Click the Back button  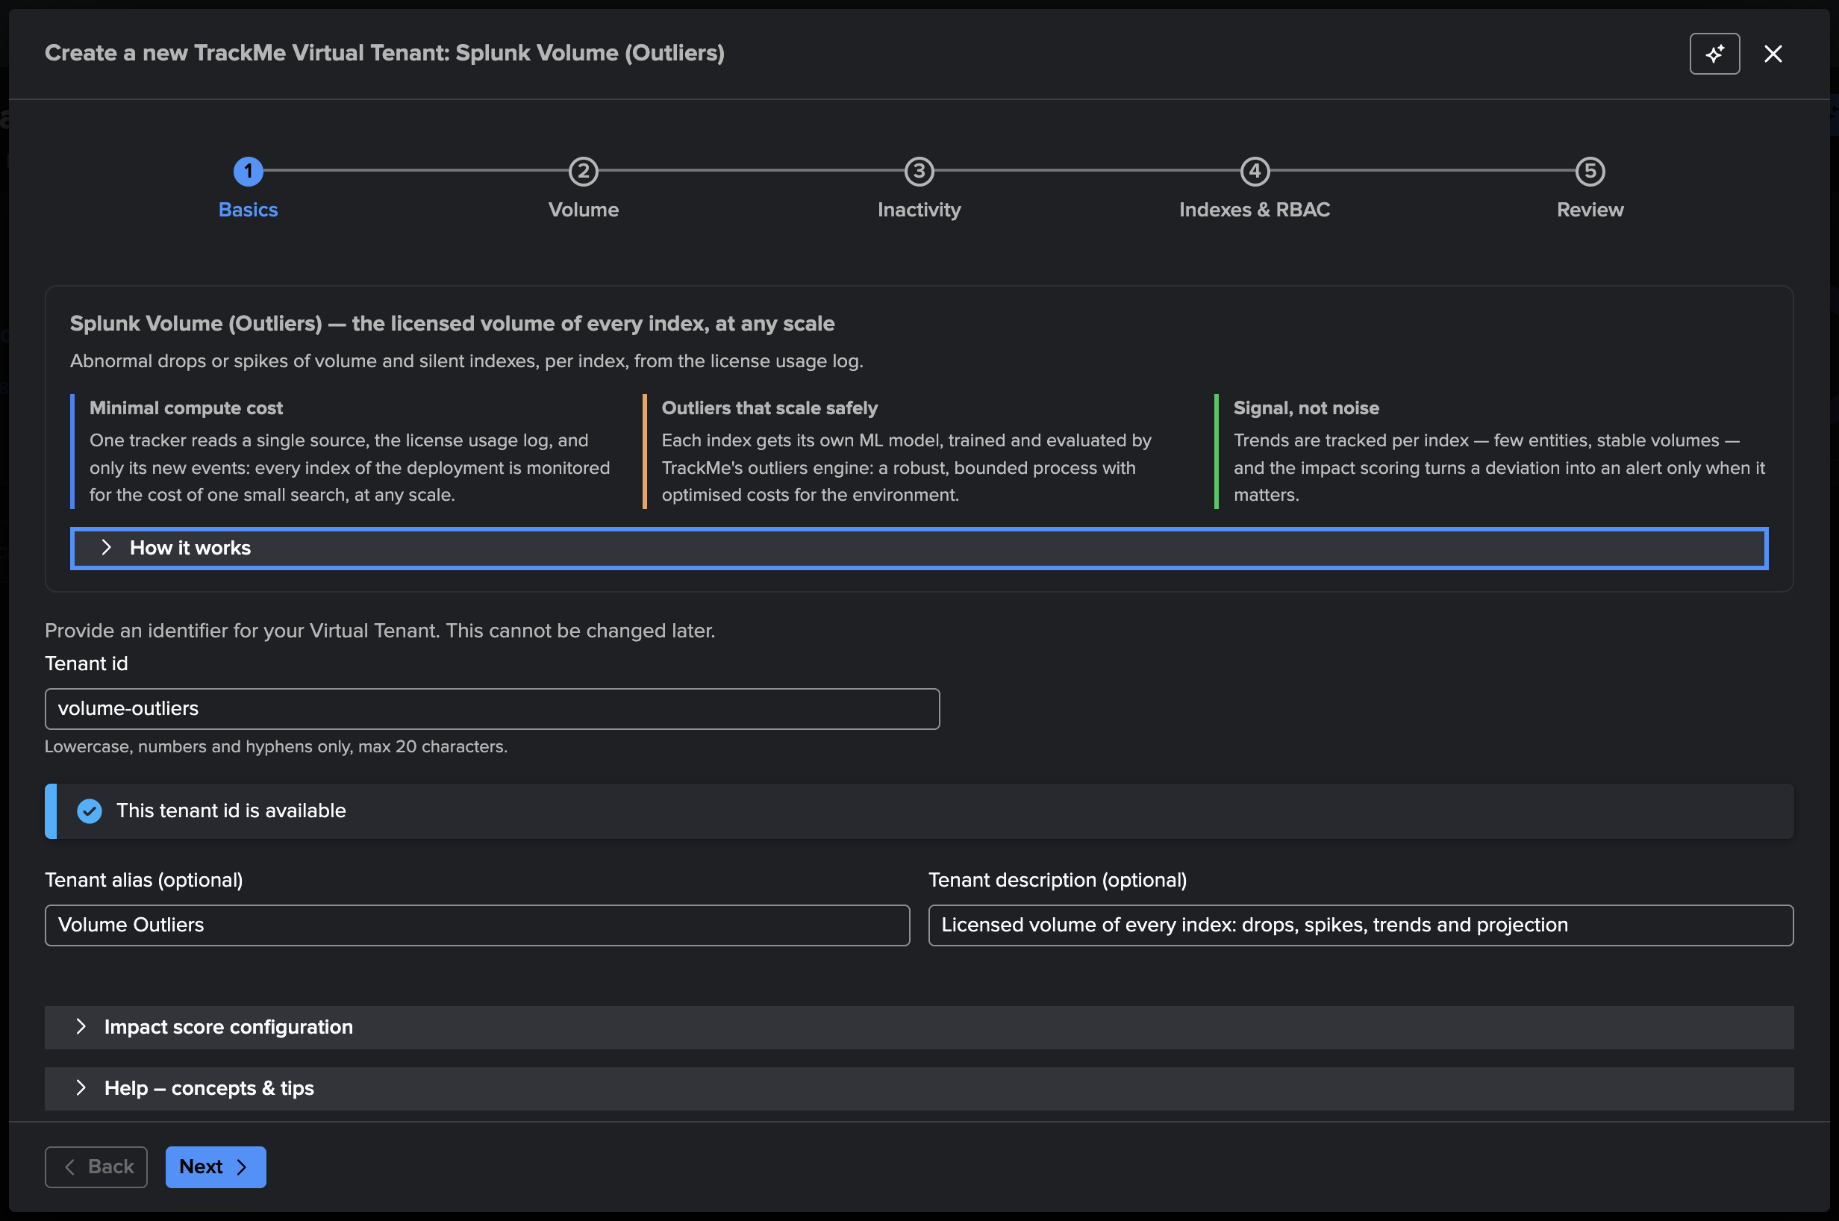point(96,1167)
